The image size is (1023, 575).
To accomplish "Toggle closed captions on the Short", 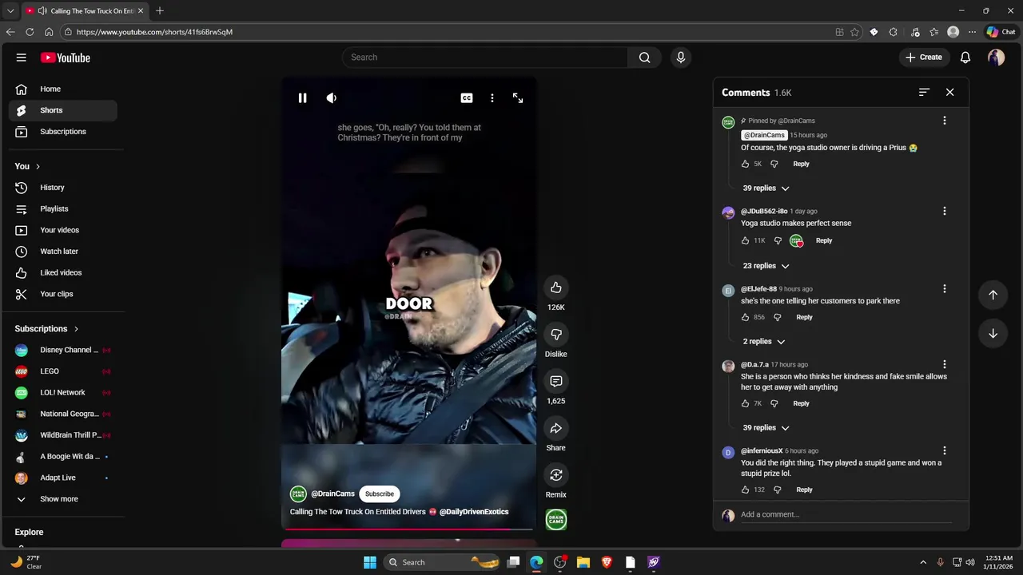I will tap(467, 98).
